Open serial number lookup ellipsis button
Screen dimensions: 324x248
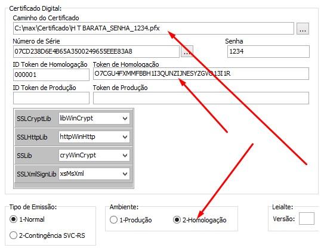pyautogui.click(x=187, y=51)
